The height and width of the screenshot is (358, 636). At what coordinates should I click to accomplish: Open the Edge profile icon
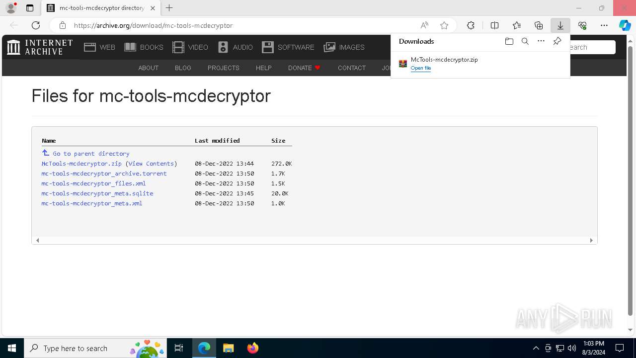click(x=11, y=8)
